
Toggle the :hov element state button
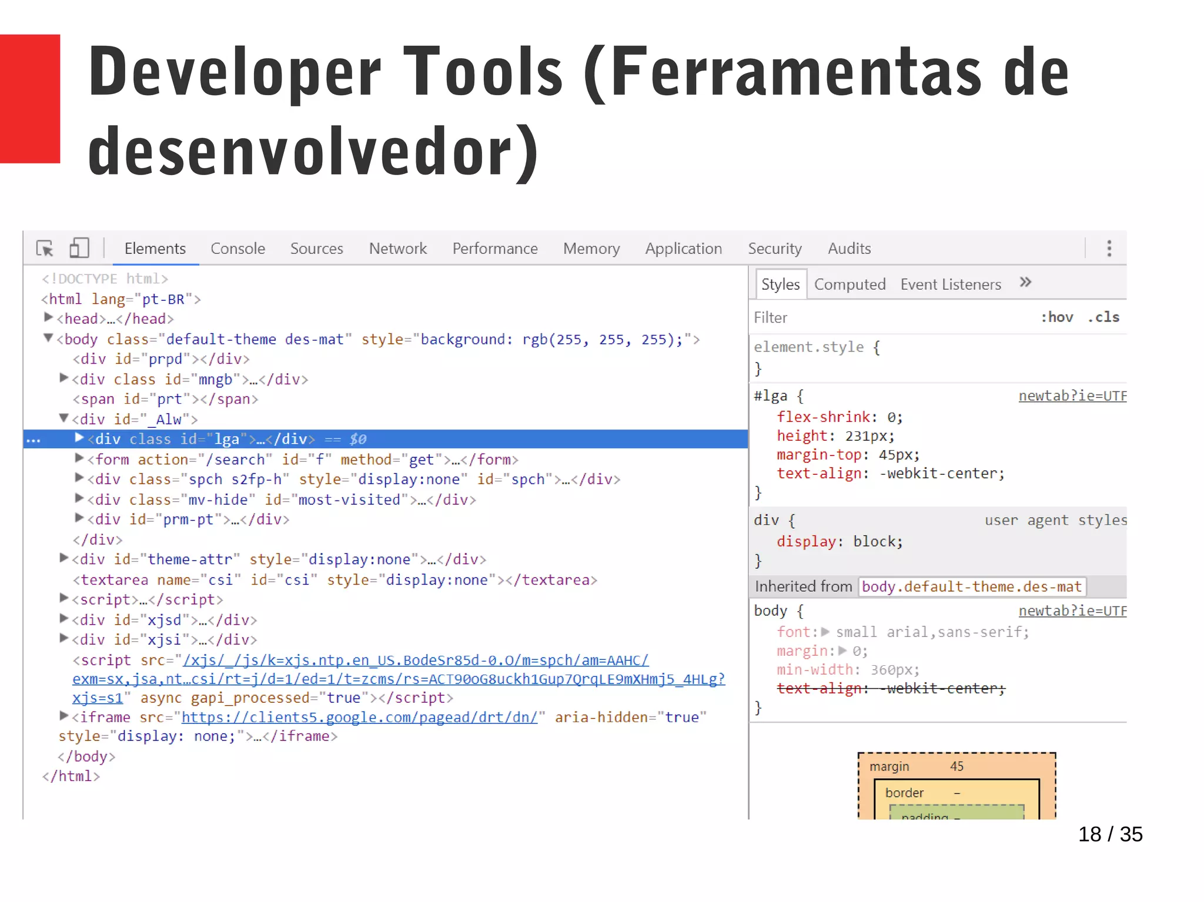pos(1056,317)
